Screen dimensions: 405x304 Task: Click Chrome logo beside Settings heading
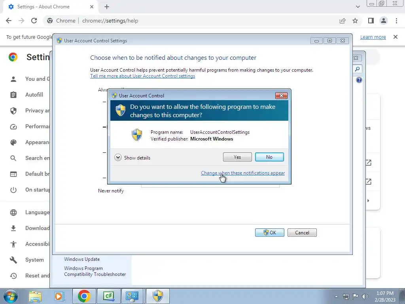[13, 57]
